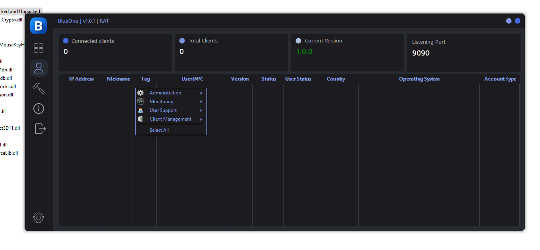Open the settings gear at sidebar bottom
This screenshot has width=540, height=250.
(x=39, y=217)
